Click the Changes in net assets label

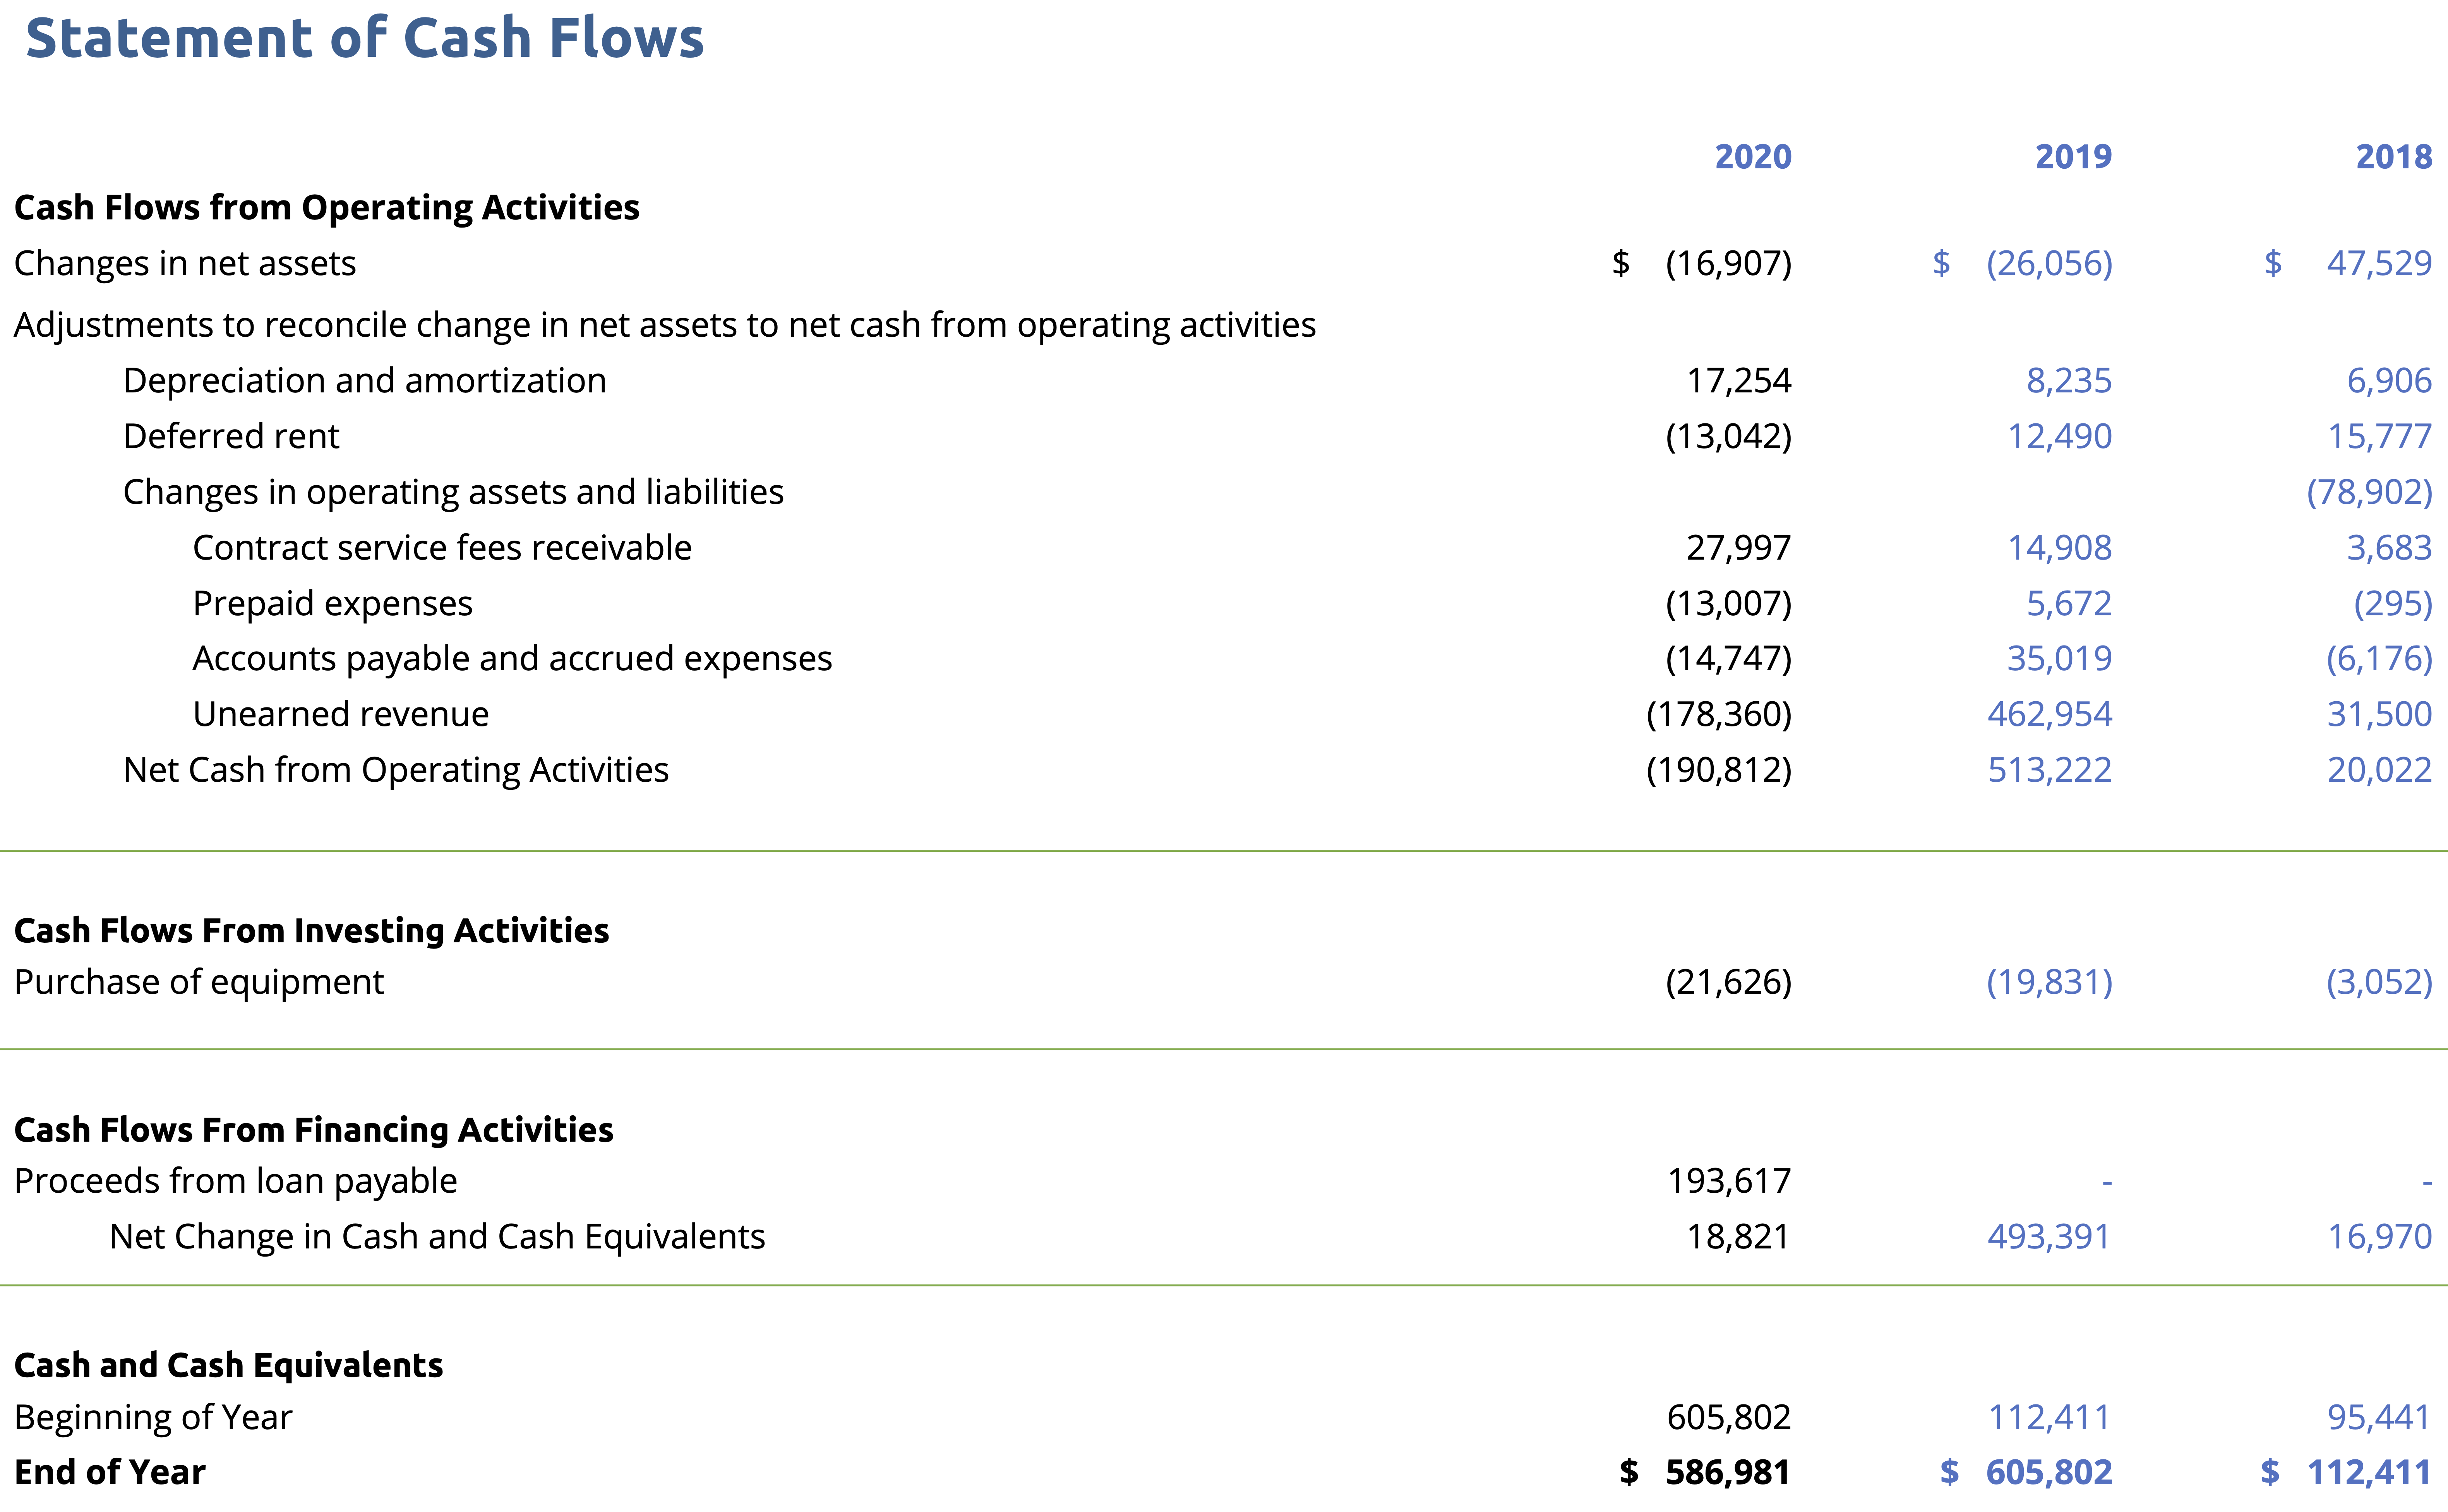point(185,263)
